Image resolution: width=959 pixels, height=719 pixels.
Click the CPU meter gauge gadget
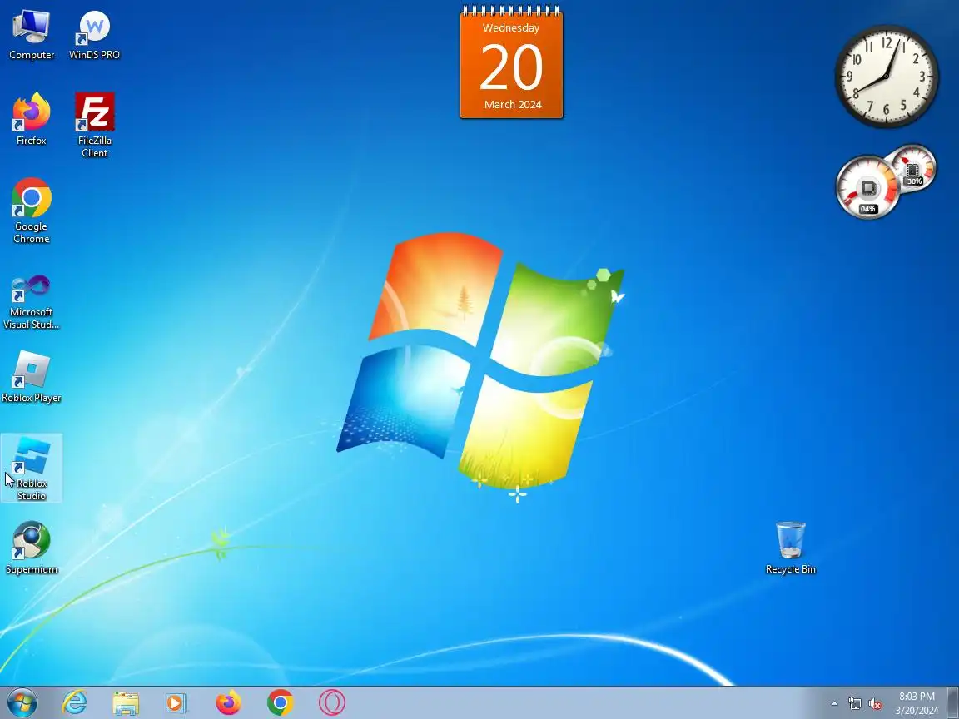click(x=868, y=187)
